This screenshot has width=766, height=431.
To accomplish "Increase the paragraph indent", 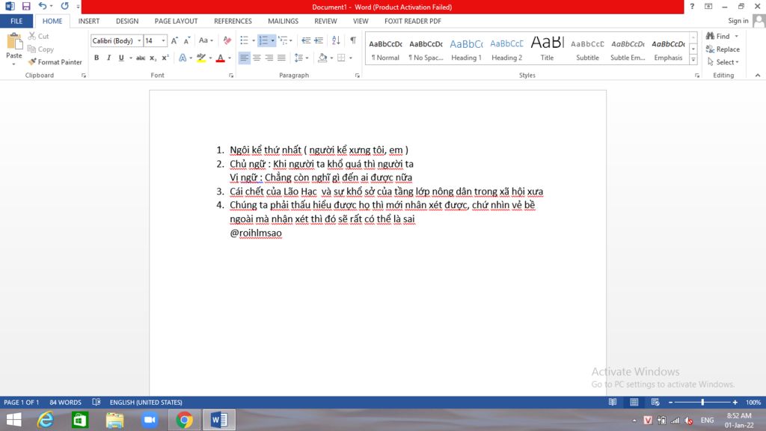I will tap(319, 40).
